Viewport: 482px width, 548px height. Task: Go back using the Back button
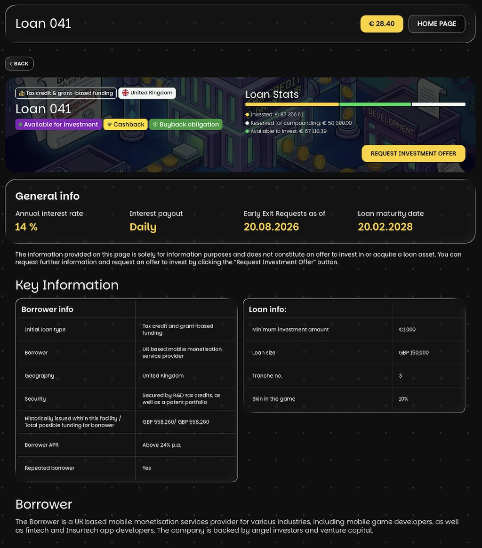pyautogui.click(x=19, y=64)
